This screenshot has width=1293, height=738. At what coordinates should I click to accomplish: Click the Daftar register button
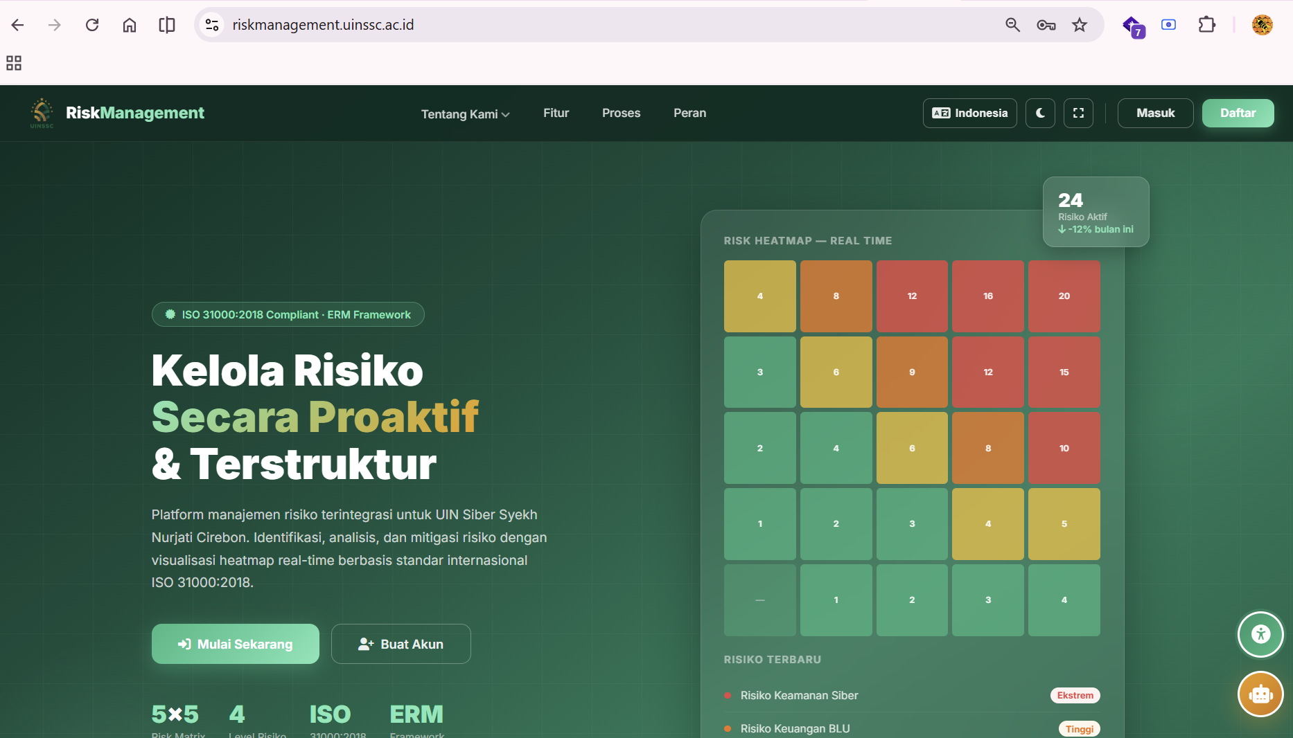click(x=1238, y=113)
